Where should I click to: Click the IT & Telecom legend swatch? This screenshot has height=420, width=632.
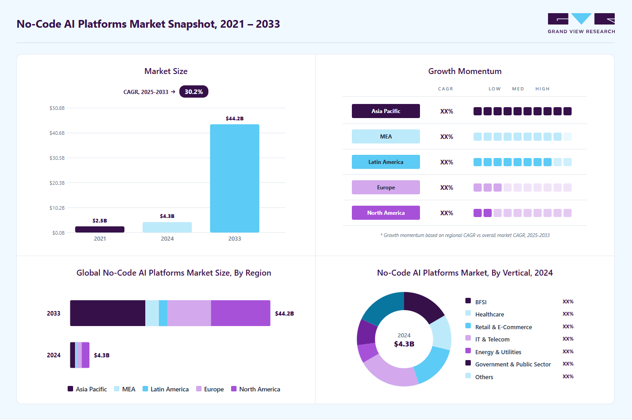[468, 338]
